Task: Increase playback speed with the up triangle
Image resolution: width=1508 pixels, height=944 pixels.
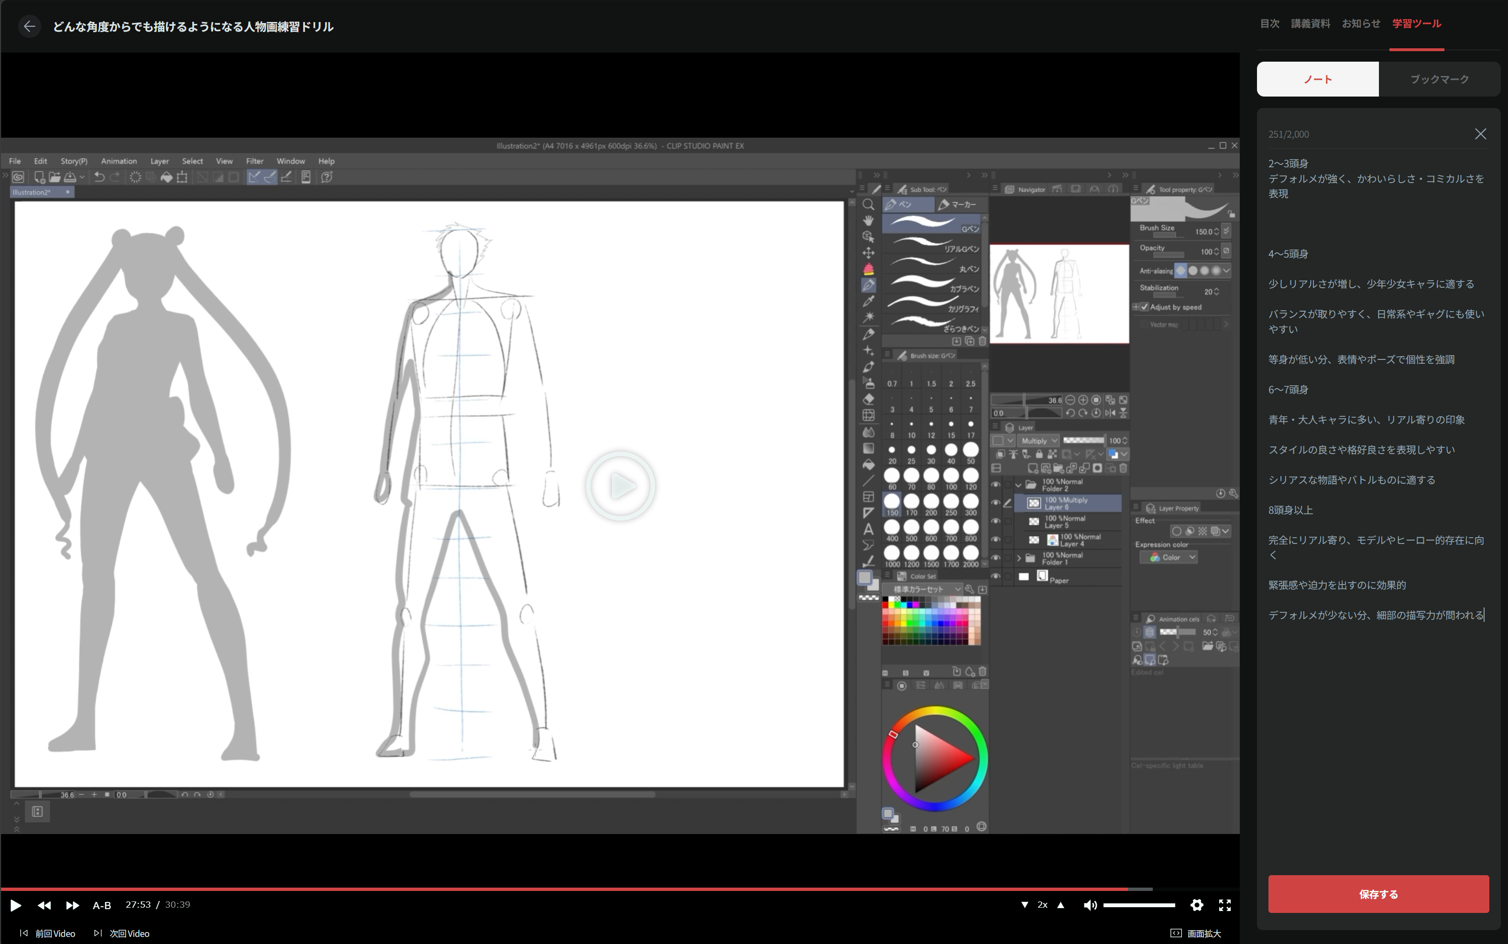Action: (1060, 905)
